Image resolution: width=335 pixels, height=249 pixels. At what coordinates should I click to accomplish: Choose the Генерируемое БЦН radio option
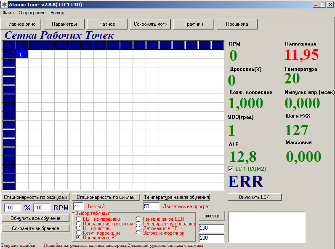138,219
